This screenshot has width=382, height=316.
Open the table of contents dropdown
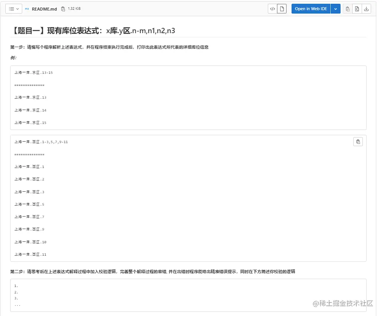click(14, 9)
